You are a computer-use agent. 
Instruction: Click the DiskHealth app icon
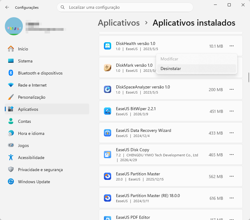point(108,46)
